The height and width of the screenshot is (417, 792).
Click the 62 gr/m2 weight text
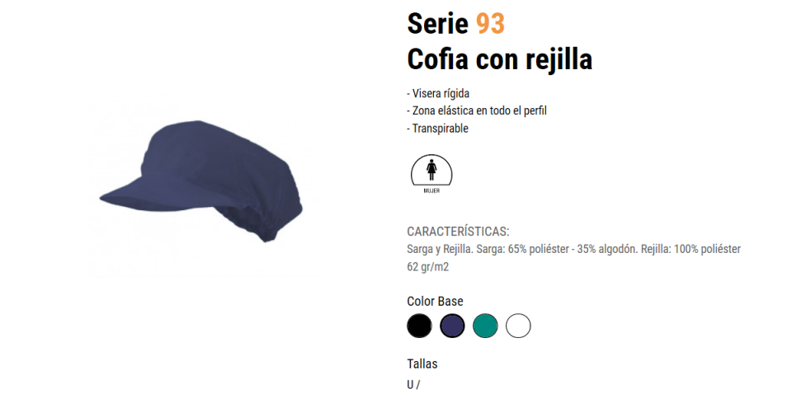coord(428,266)
